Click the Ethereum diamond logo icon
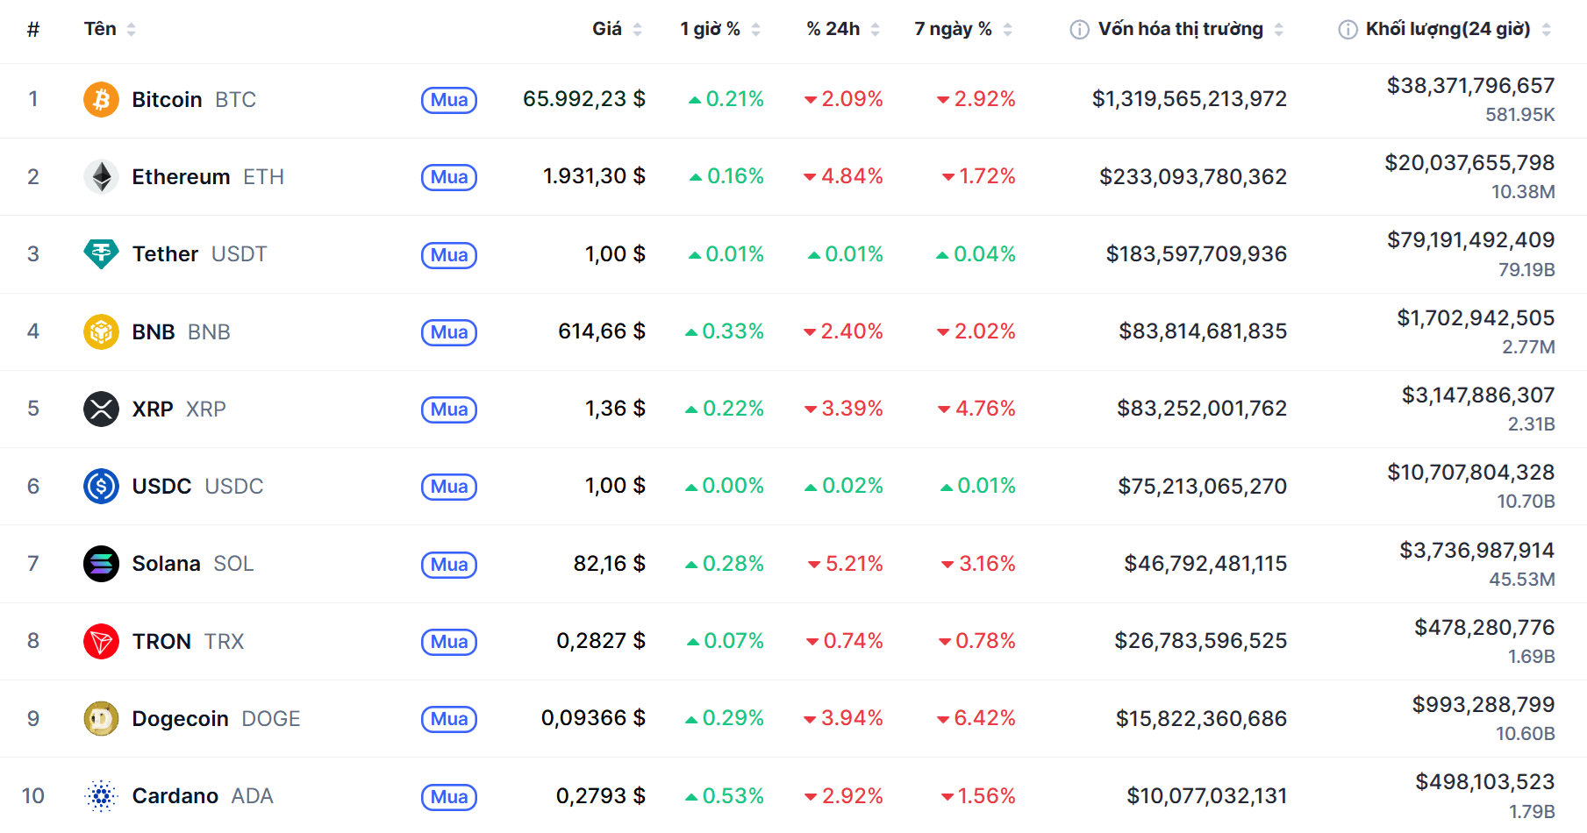 101,177
